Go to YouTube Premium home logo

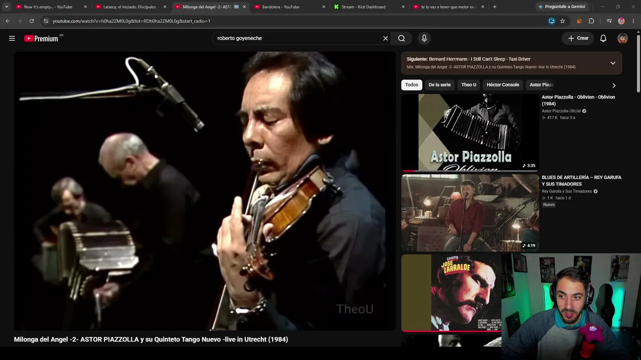pos(41,38)
